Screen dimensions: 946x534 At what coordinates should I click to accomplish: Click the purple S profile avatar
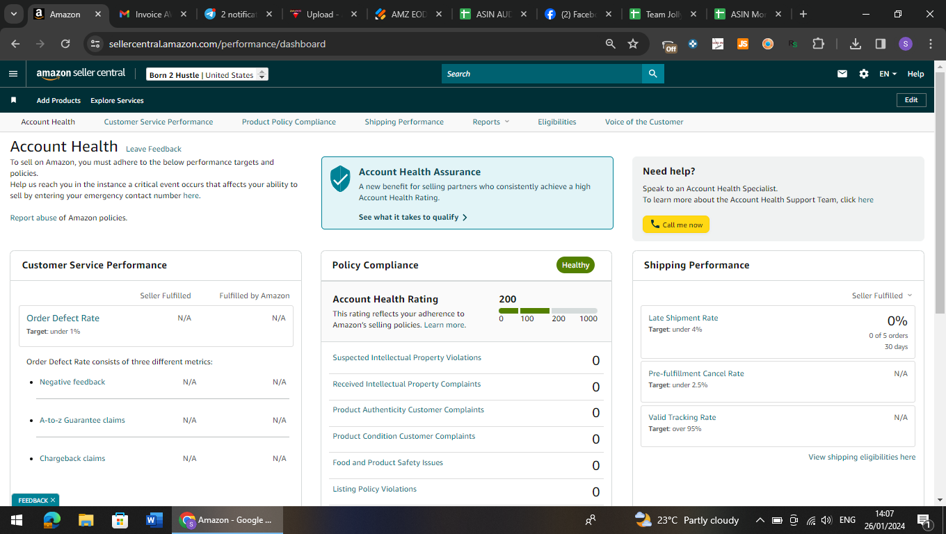905,44
